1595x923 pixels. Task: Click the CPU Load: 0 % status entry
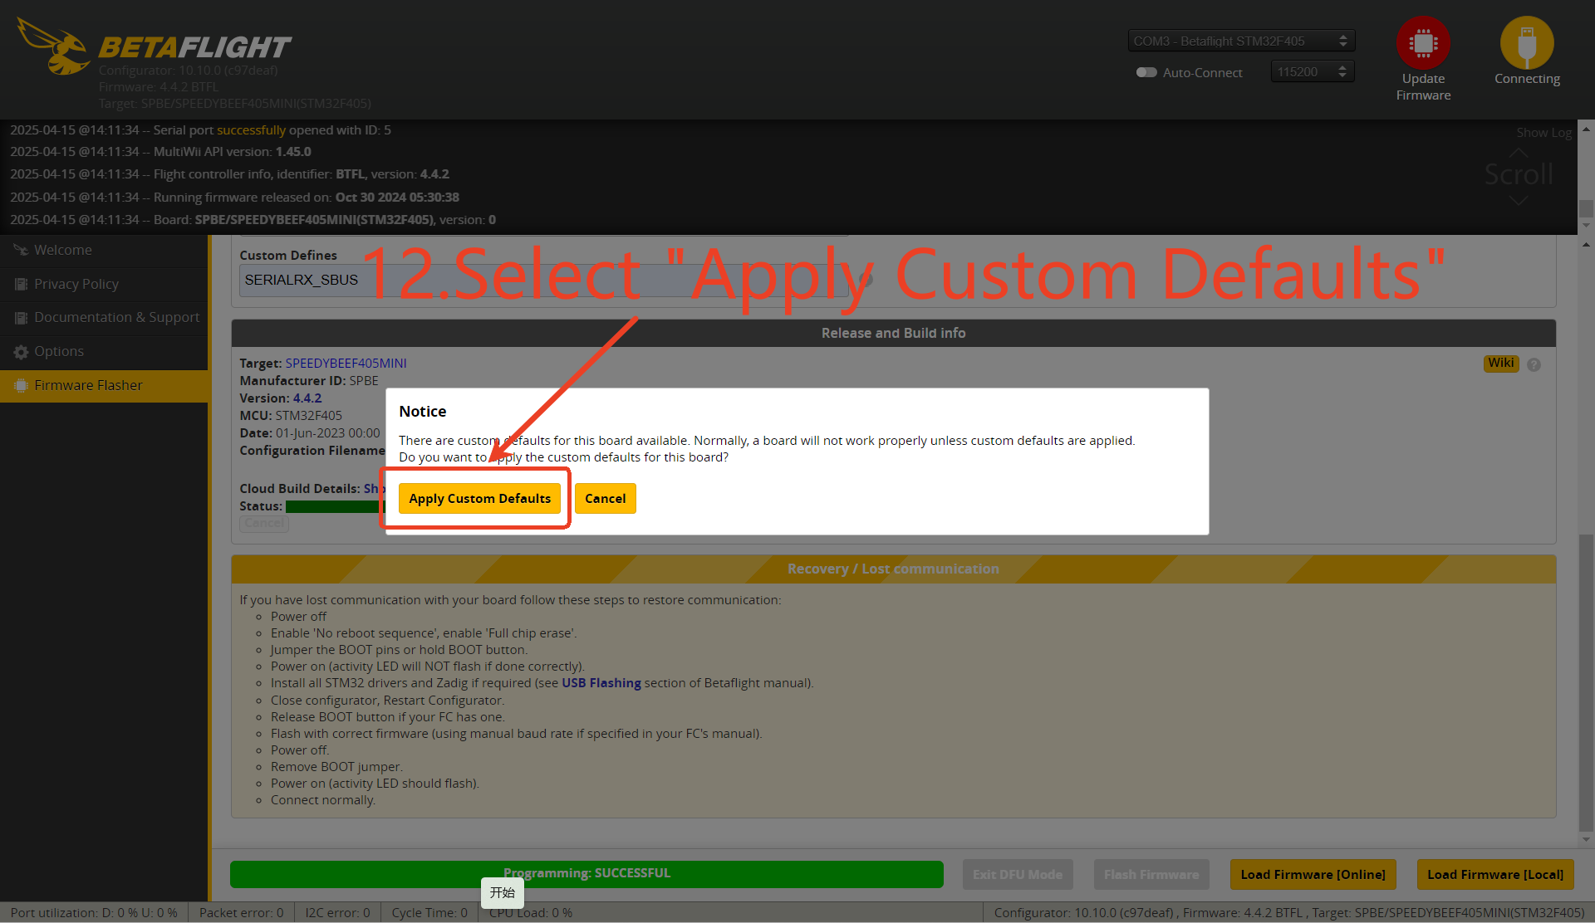pos(531,913)
